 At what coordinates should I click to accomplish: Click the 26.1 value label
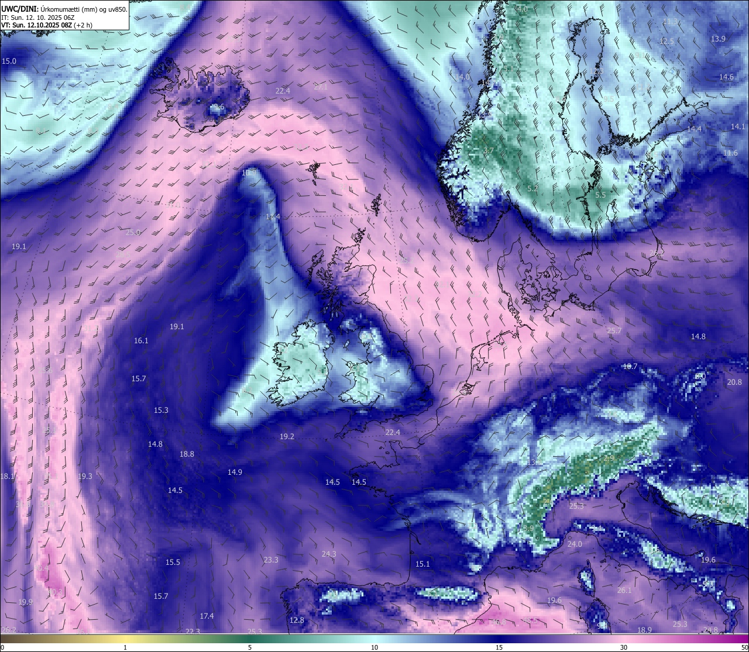click(624, 591)
